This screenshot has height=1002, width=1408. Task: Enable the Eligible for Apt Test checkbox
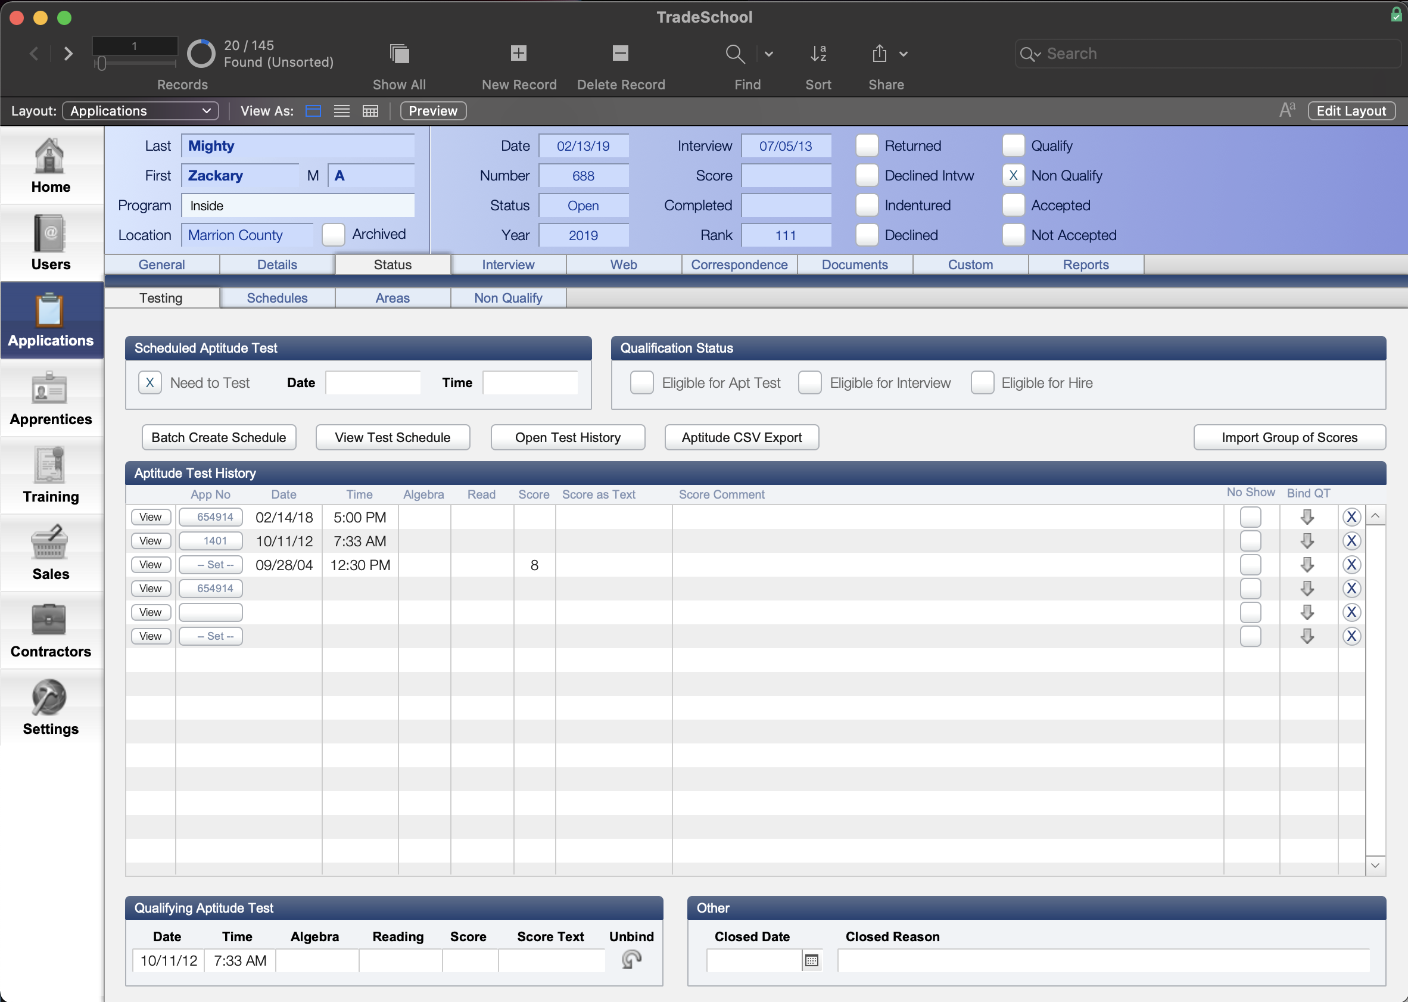[x=641, y=382]
